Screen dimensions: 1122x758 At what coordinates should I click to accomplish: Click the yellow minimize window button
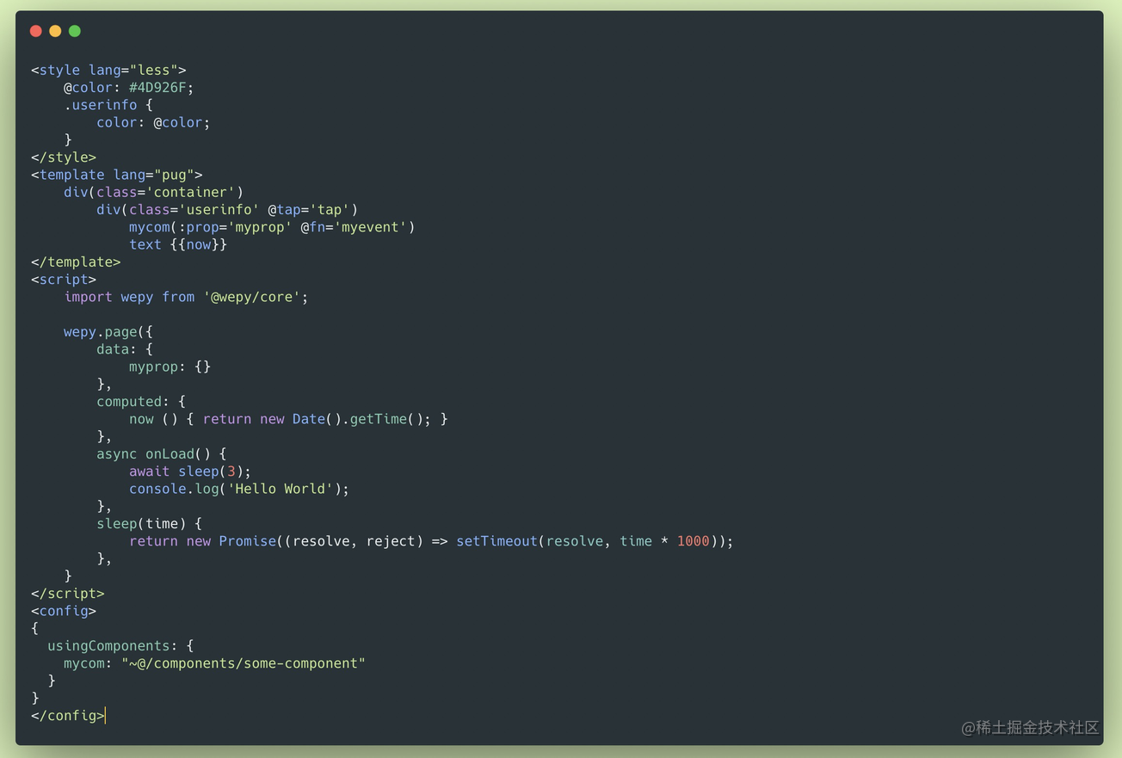click(55, 31)
